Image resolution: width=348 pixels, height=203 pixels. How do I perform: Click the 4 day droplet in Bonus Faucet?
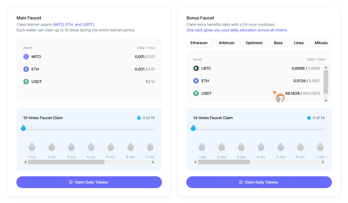coord(261,146)
